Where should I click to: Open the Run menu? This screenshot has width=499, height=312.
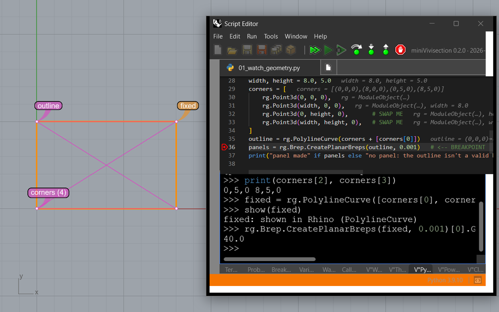pos(252,36)
